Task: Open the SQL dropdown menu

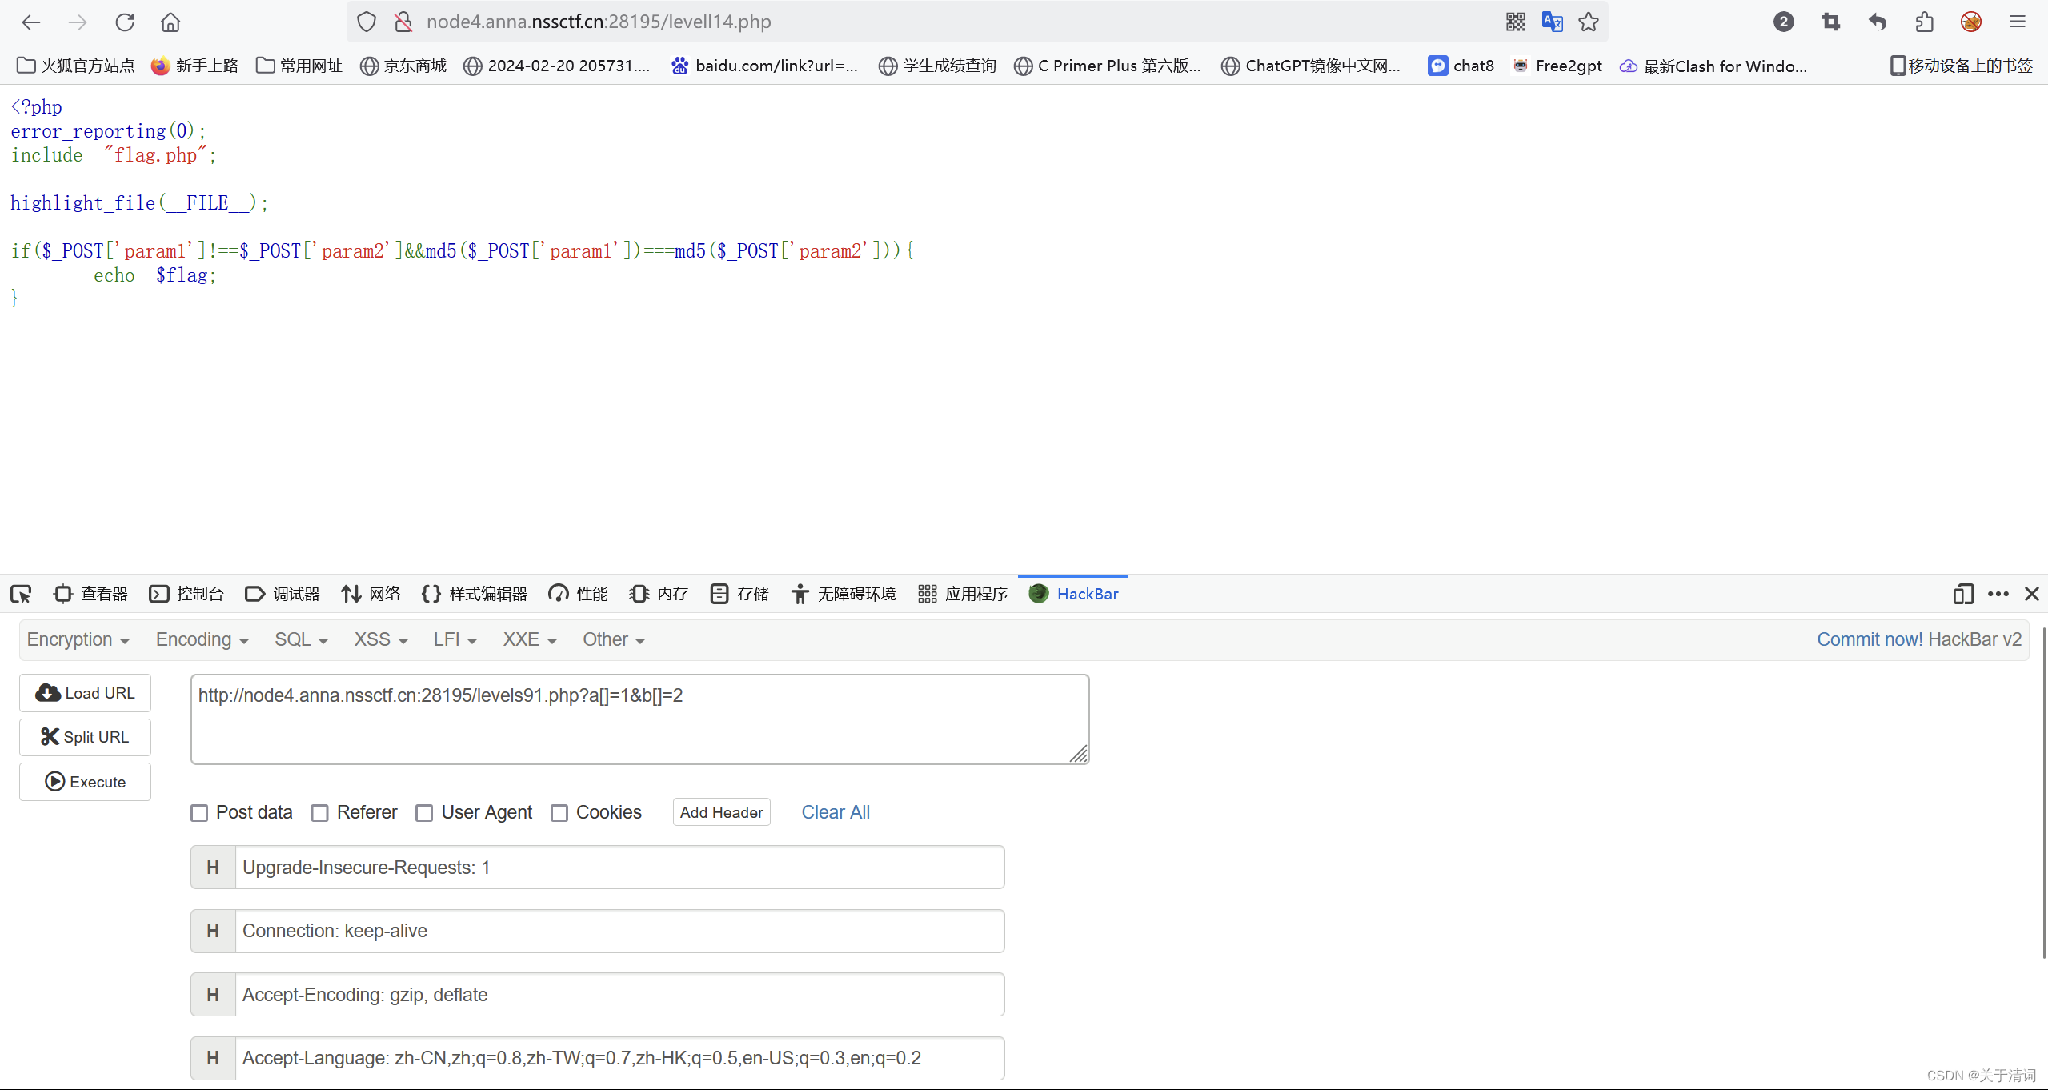Action: pyautogui.click(x=300, y=639)
